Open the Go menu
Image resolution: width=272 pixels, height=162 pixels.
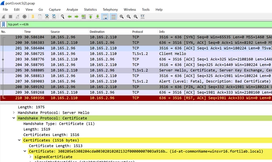coord(41,10)
